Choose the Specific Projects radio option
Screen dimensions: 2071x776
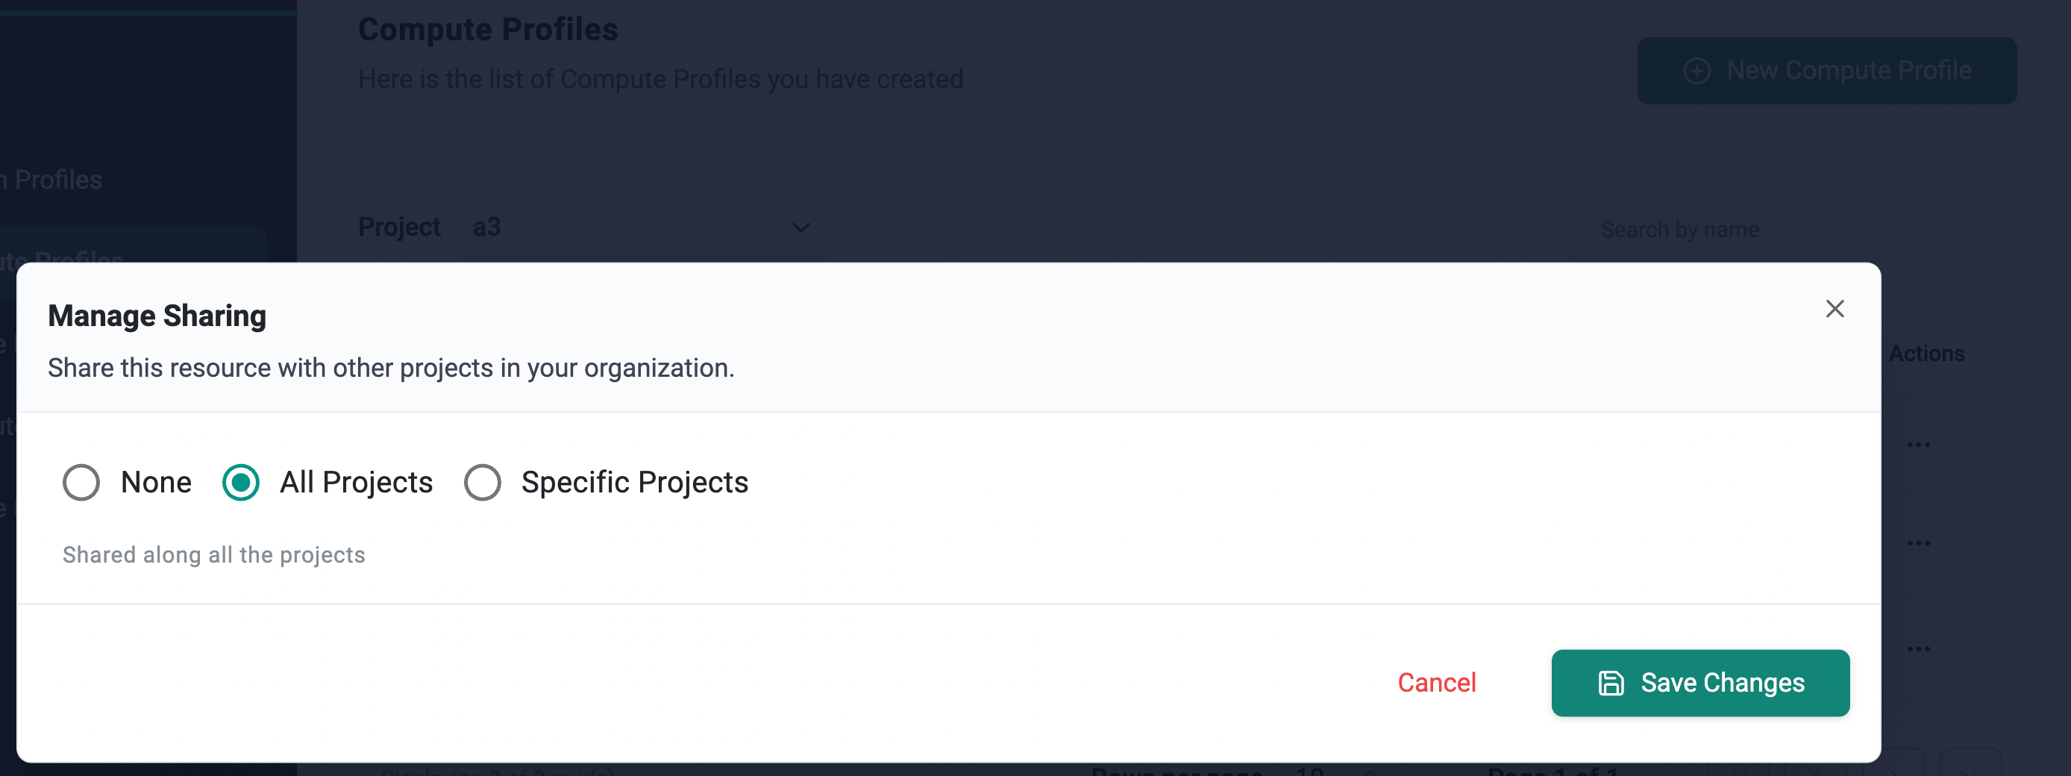tap(483, 483)
